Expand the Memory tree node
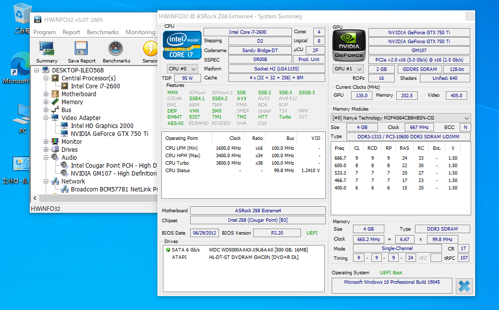Image resolution: width=499 pixels, height=310 pixels. [x=46, y=102]
